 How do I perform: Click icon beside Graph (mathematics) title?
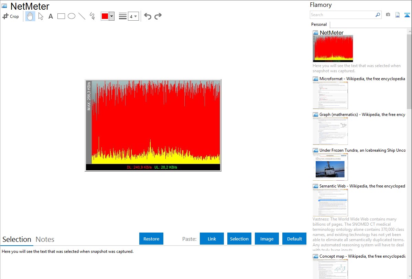(315, 115)
